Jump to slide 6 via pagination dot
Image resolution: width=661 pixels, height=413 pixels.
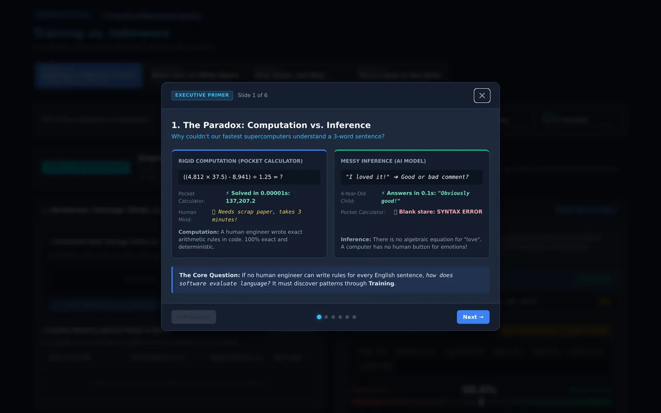click(x=354, y=317)
